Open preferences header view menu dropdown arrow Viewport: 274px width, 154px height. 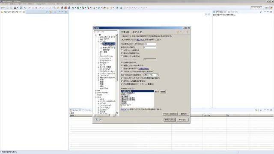(188, 32)
